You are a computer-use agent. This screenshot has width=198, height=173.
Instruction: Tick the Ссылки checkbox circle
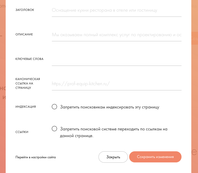54,129
